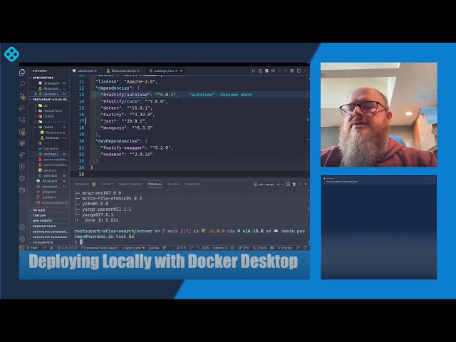Click the Prettier status bar item
This screenshot has width=456, height=342.
coord(285,248)
